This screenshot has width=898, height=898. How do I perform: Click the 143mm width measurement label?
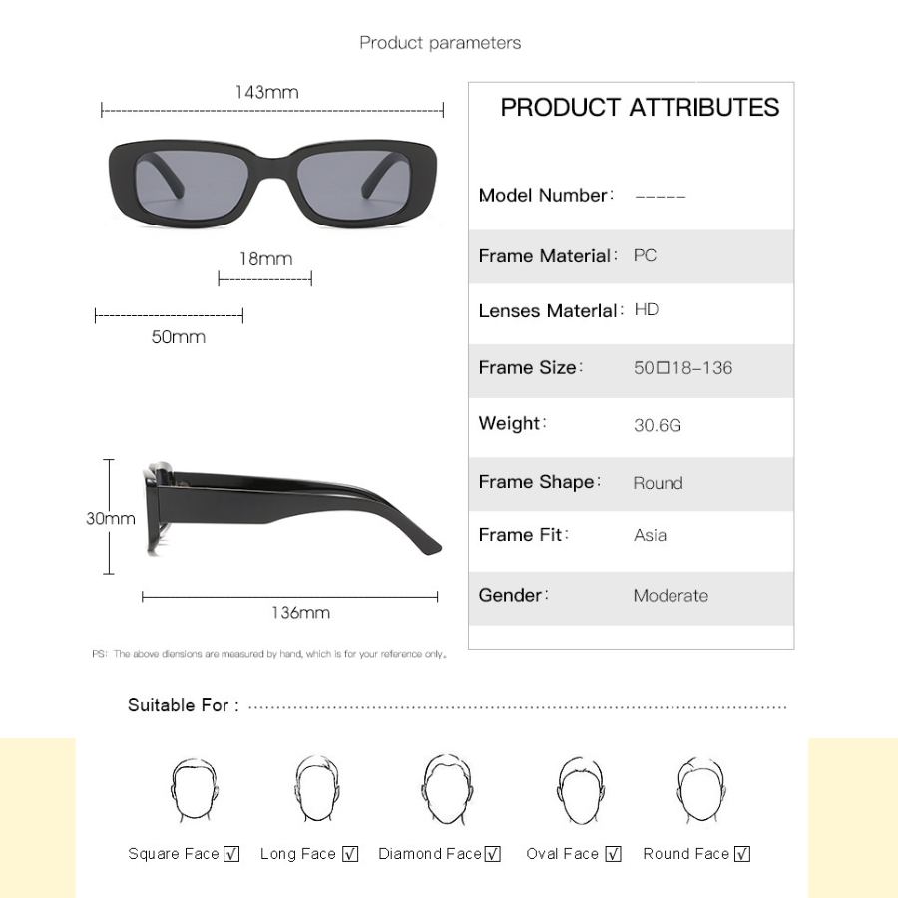point(266,92)
